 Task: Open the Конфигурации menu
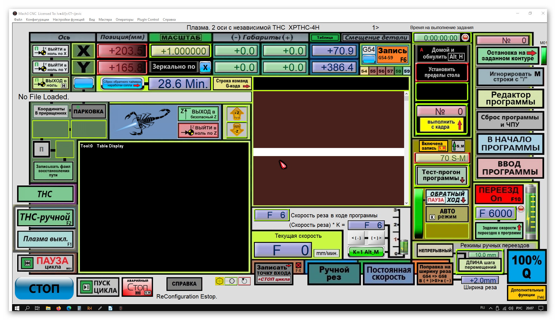pyautogui.click(x=37, y=20)
